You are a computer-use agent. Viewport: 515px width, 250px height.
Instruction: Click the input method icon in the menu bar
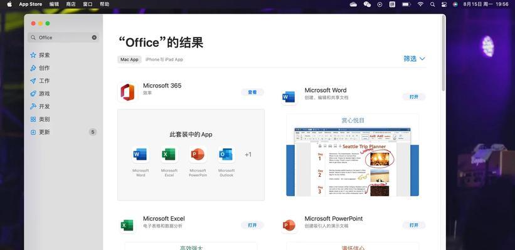tap(392, 4)
